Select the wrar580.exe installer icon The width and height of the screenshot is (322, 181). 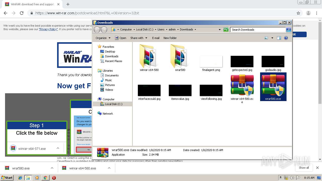click(x=273, y=85)
